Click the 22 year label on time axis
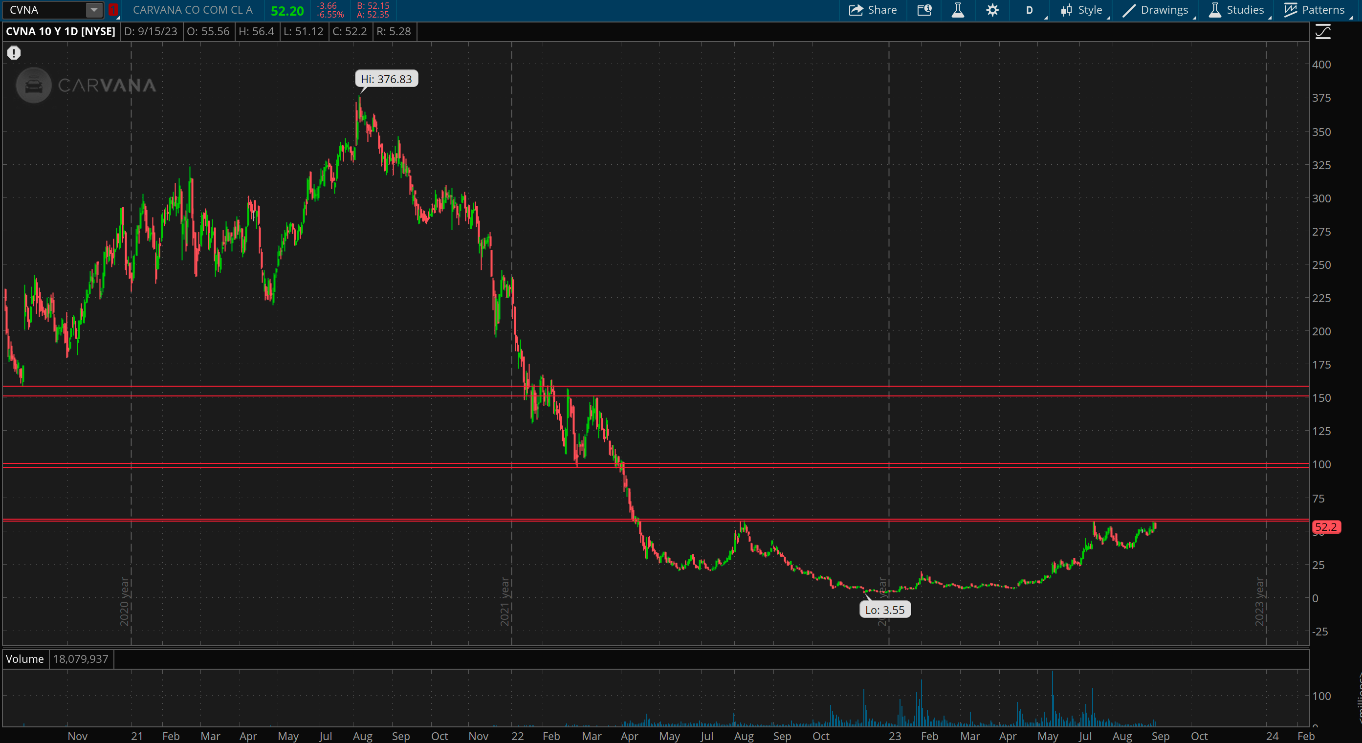The width and height of the screenshot is (1362, 743). coord(518,736)
